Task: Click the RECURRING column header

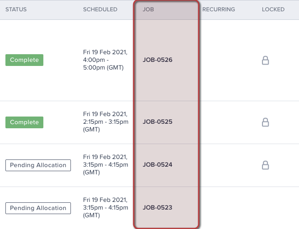Action: point(219,9)
